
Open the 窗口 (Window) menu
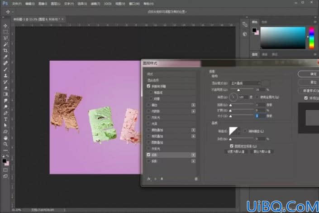pos(134,4)
